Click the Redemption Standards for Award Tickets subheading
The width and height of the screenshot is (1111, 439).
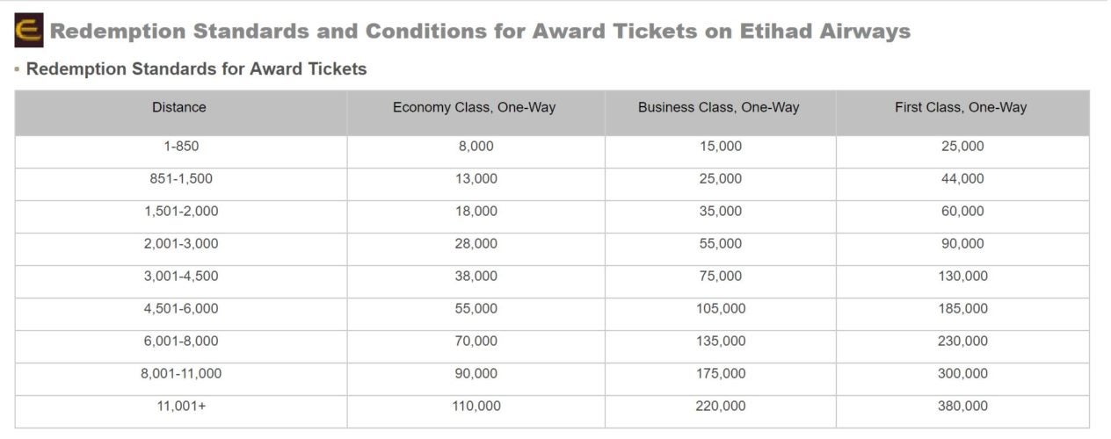pos(196,68)
